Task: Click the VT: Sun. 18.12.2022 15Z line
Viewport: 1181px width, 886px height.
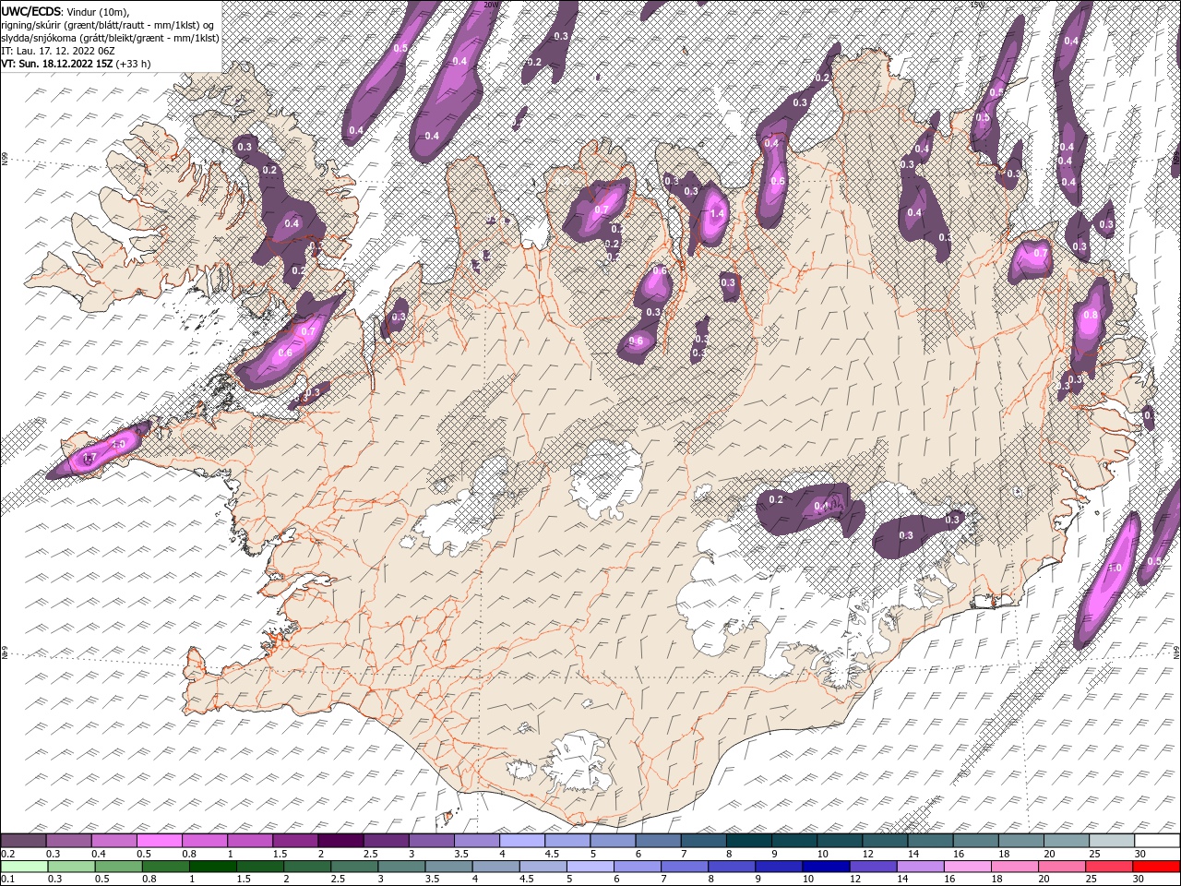Action: click(56, 64)
